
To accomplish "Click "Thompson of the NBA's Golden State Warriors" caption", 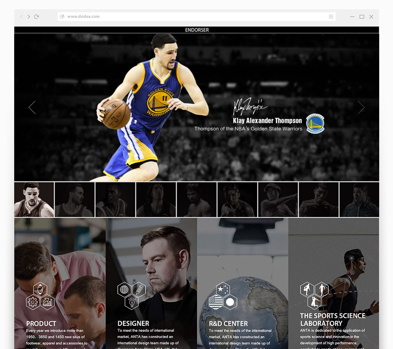I will 248,129.
